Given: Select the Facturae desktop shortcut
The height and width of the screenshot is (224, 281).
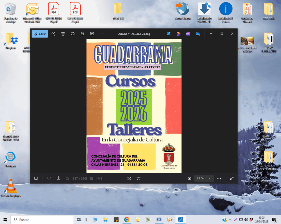Looking at the screenshot, I should point(11,159).
